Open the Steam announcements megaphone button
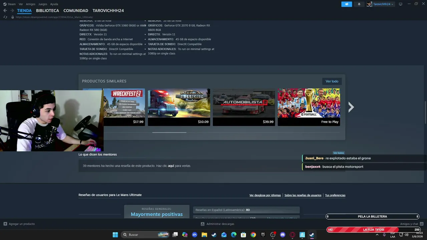 [347, 4]
